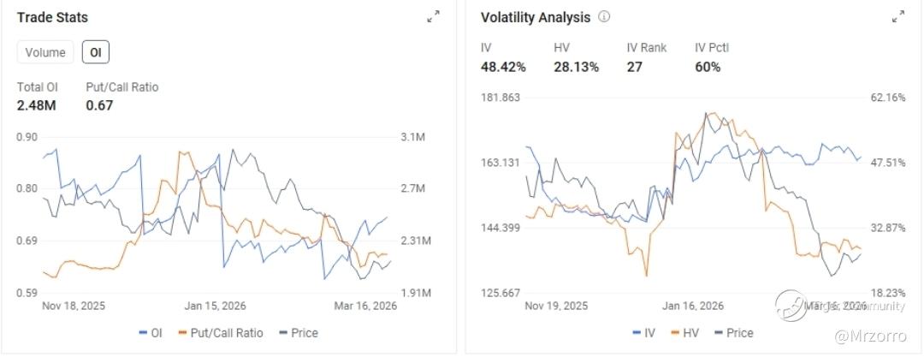Toggle Put/Call Ratio legend series
Viewport: 924px width, 357px height.
tap(221, 332)
